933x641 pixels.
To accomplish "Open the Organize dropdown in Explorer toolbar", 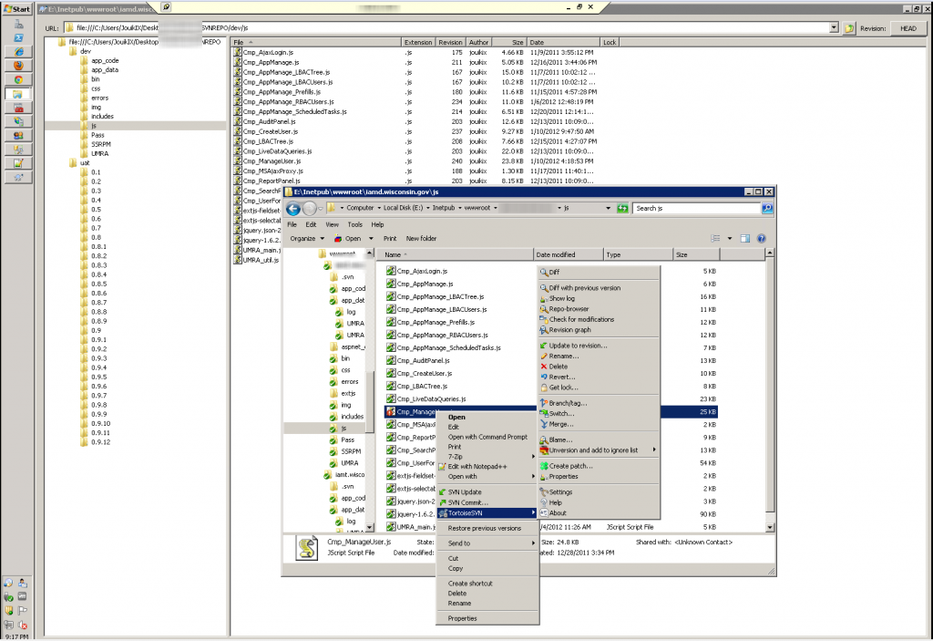I will (x=307, y=238).
